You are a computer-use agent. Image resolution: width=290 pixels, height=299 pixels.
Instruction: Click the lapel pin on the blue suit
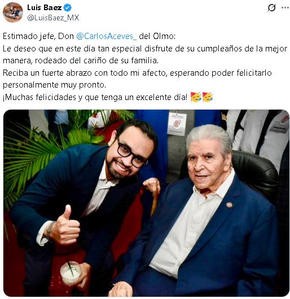click(x=229, y=205)
